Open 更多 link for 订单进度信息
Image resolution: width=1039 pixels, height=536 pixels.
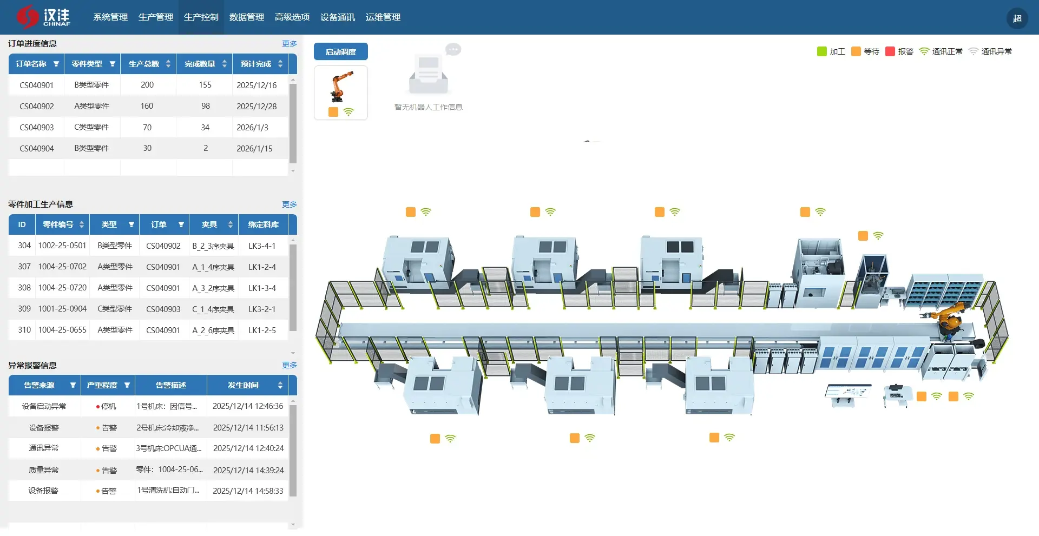289,44
